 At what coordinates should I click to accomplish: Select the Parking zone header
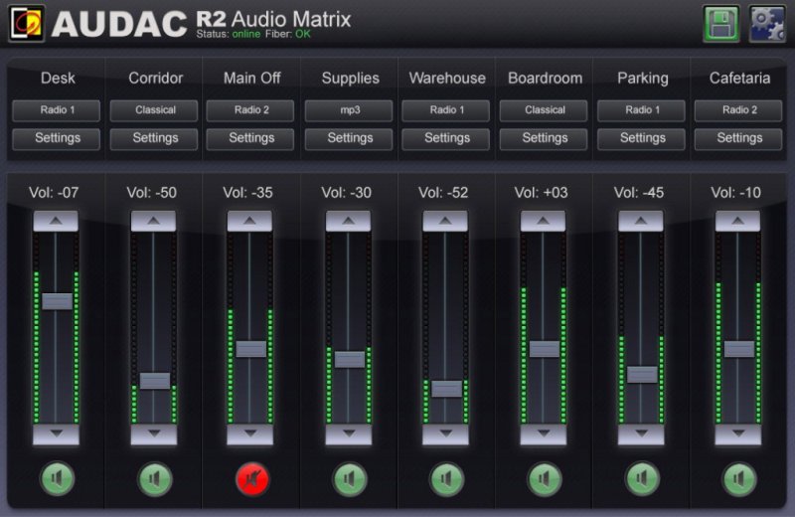pos(642,78)
